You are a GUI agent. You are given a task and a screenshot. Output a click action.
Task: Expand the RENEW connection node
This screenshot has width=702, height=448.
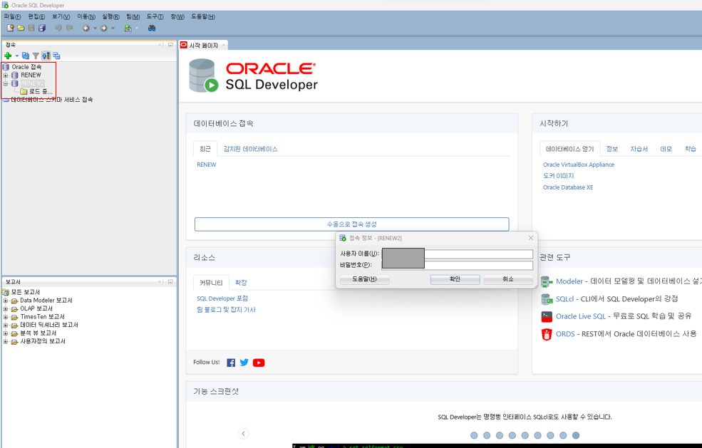pos(6,75)
